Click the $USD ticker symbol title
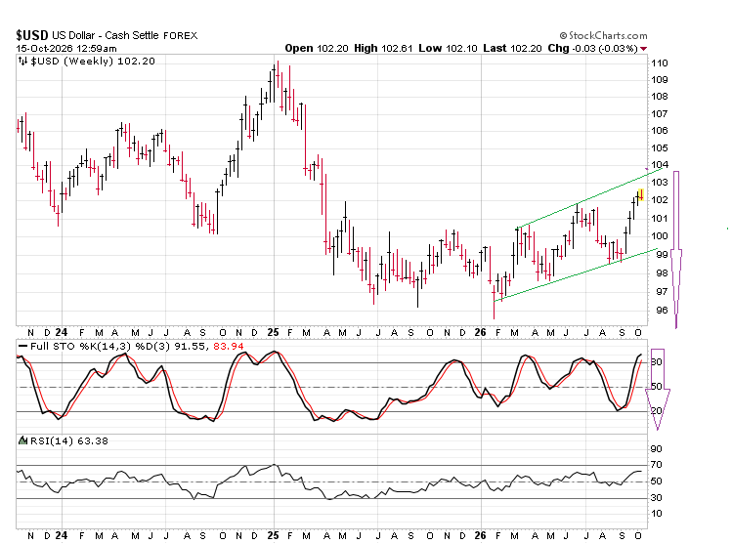Image resolution: width=732 pixels, height=544 pixels. (x=31, y=35)
